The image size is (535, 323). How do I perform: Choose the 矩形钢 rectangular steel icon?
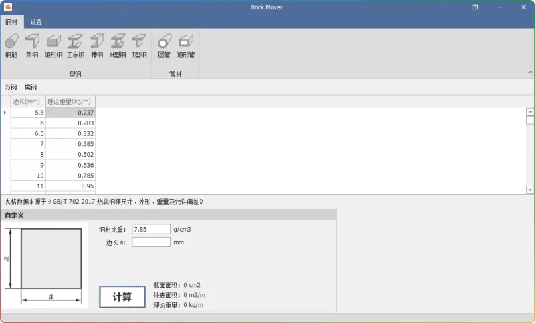[53, 45]
